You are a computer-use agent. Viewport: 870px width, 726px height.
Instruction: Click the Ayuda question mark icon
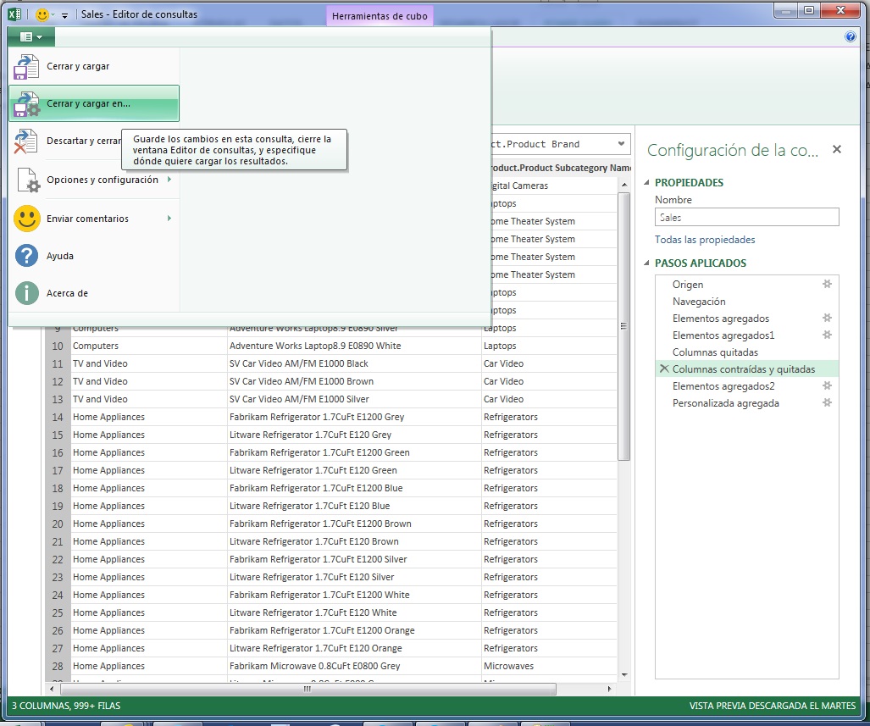point(26,256)
